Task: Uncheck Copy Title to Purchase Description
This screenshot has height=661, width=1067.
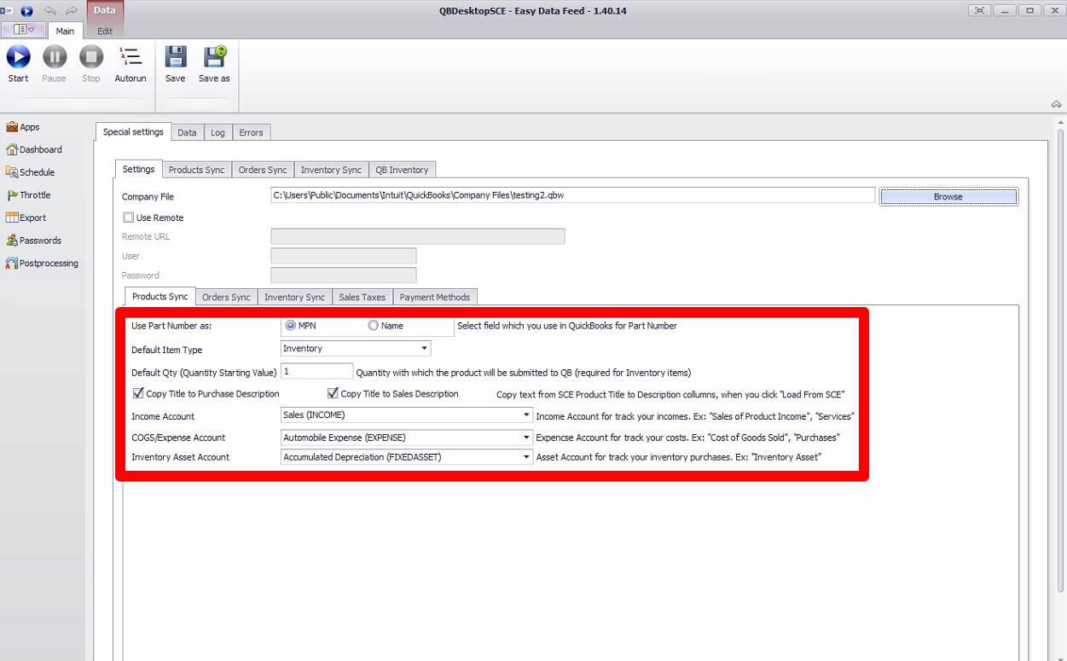Action: coord(138,393)
